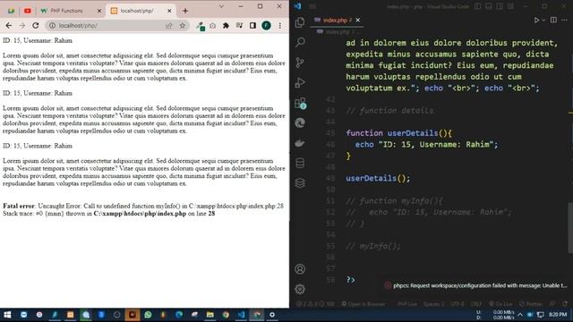This screenshot has height=322, width=573.
Task: Open the Database view in the activity bar
Action: [x=300, y=163]
